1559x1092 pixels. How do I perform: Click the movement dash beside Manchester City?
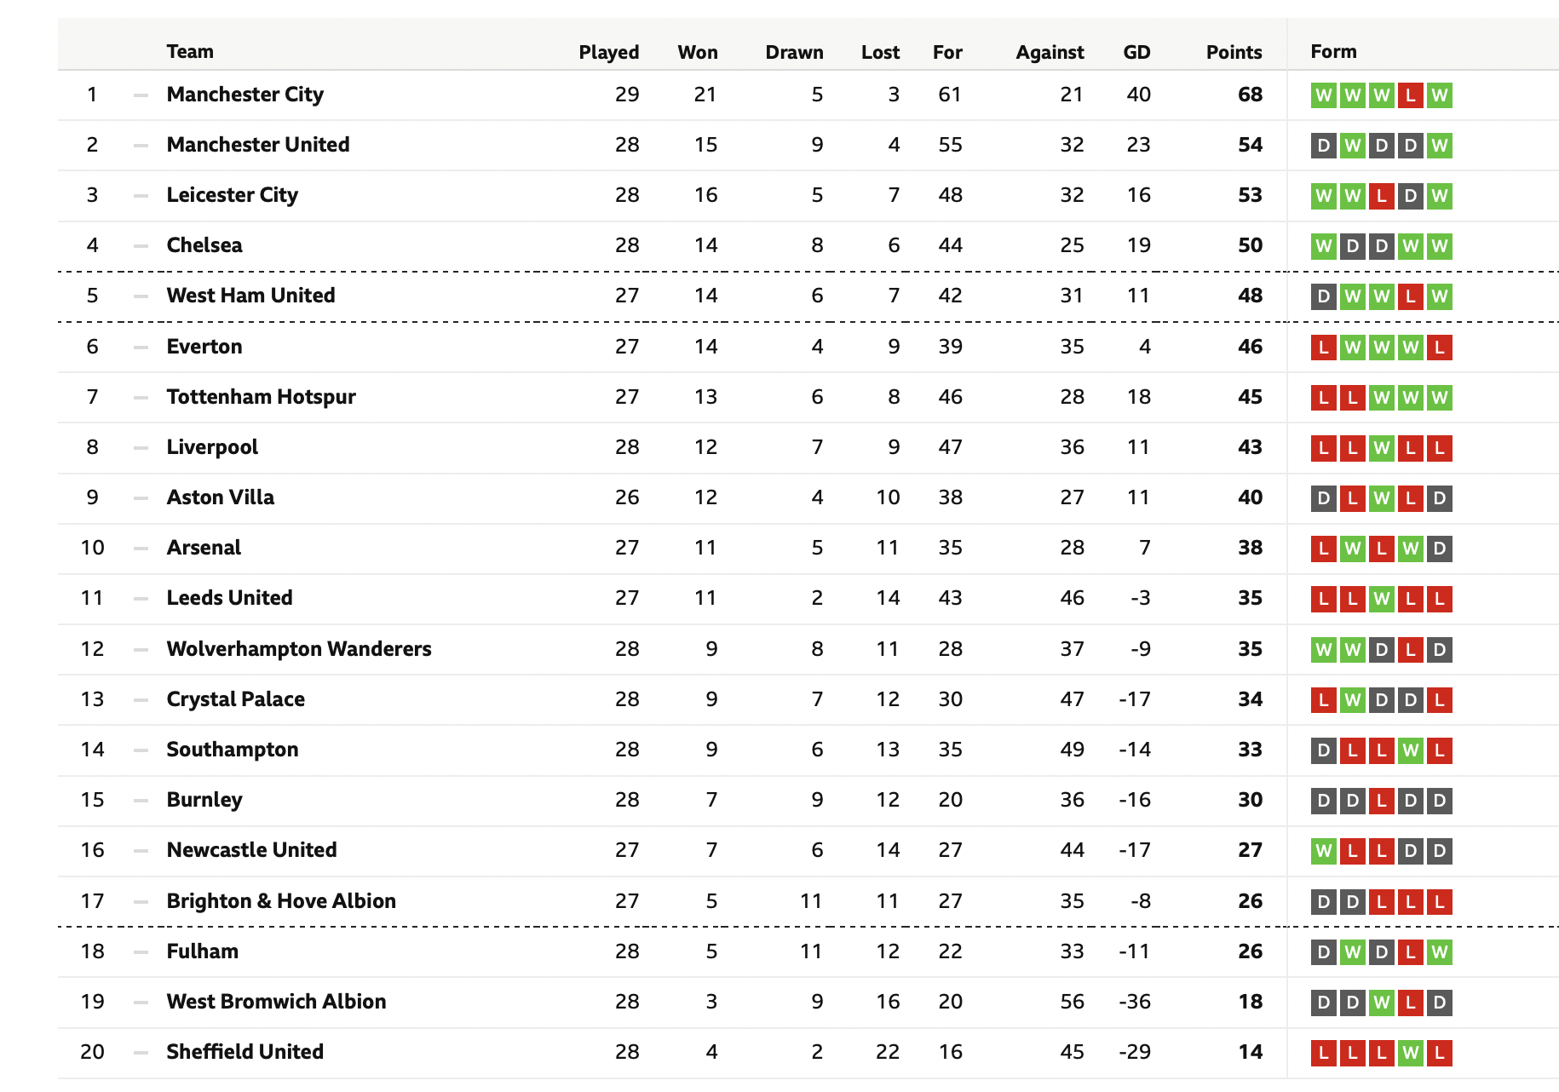click(141, 95)
